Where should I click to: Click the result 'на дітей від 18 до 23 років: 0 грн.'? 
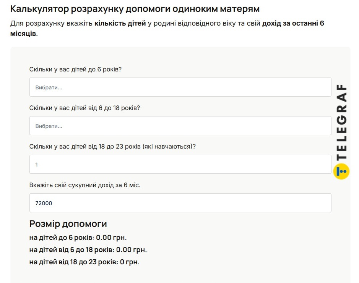84,262
